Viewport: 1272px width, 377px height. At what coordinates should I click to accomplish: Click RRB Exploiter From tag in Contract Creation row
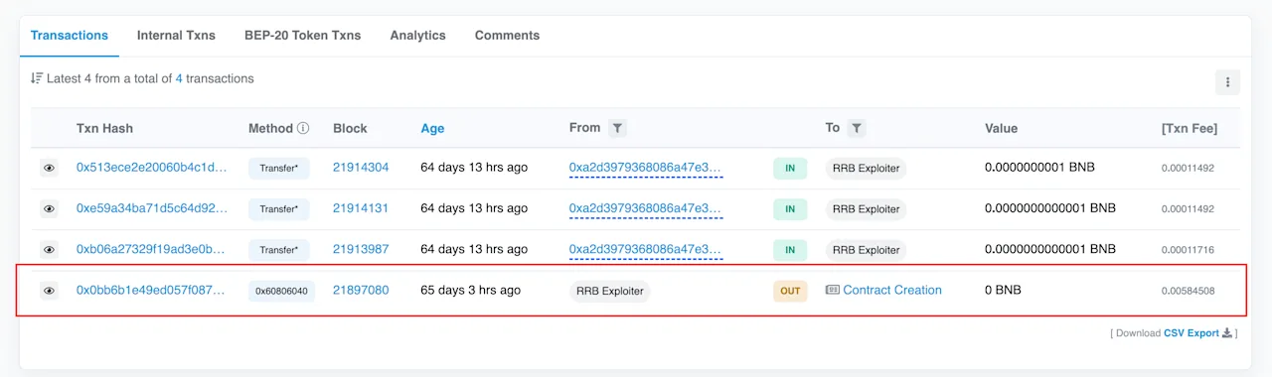point(610,291)
